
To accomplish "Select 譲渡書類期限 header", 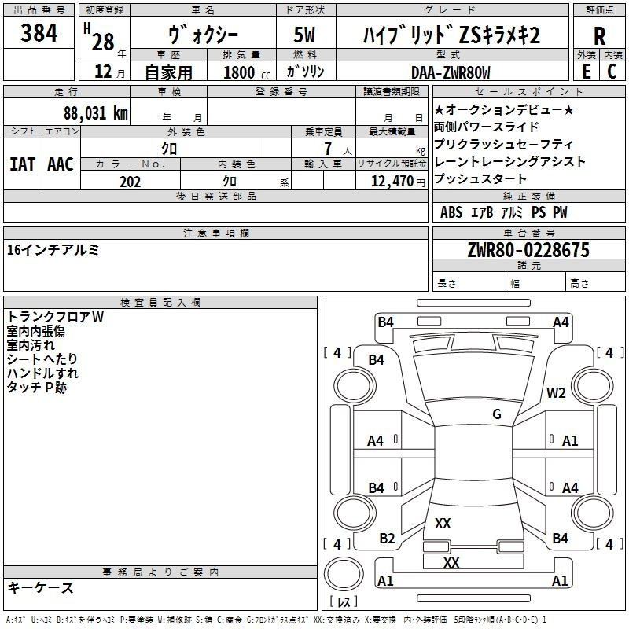I will click(x=392, y=91).
